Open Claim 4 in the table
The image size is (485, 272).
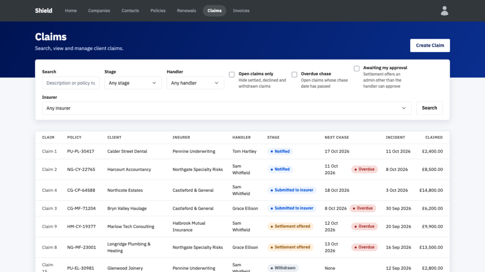(x=49, y=190)
